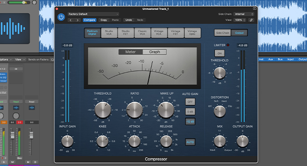
Task: Click the Paste button
Action: pos(115,20)
